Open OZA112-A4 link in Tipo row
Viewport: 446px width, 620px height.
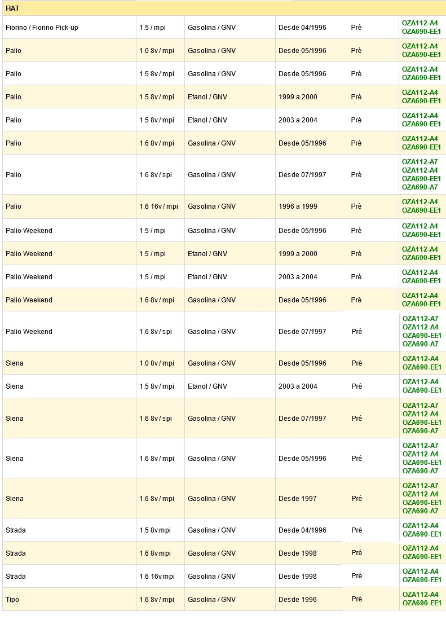420,595
